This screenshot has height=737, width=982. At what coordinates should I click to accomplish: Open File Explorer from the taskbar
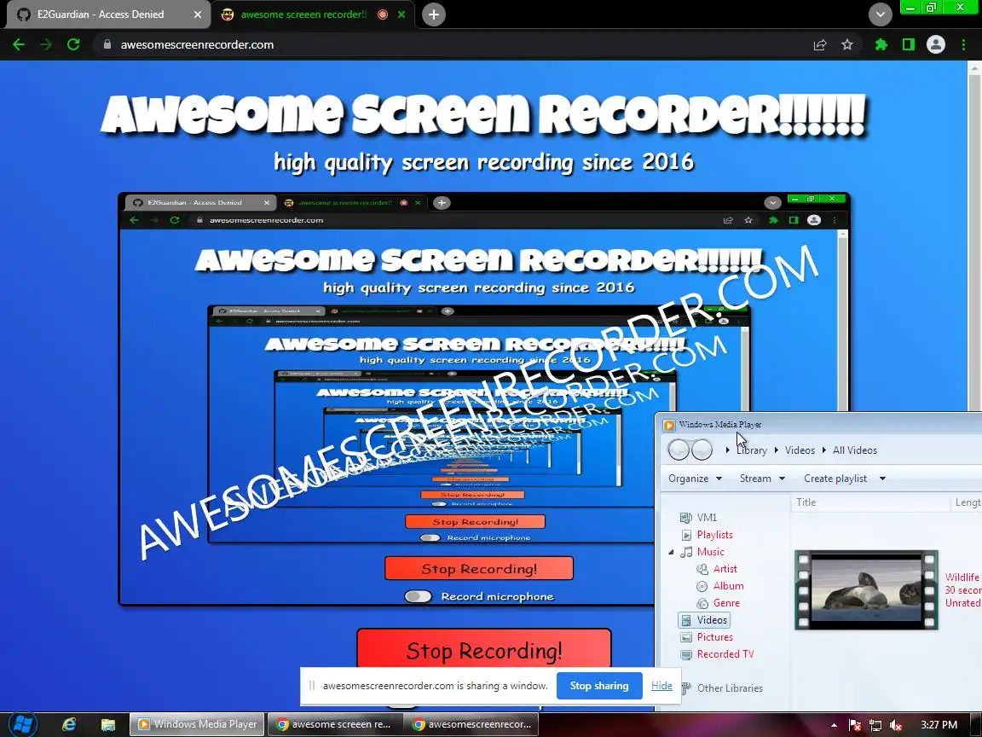tap(107, 724)
